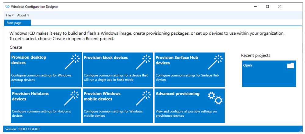Click the wand icon on Provision Windows mobile tile
Screen dimensions: 305x134
click(x=143, y=98)
